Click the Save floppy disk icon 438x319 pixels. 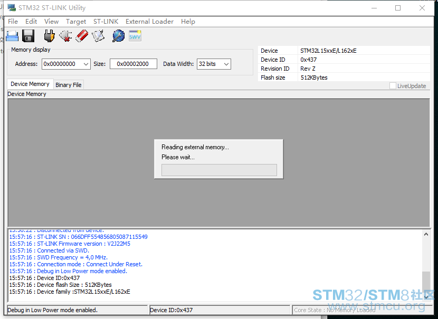(x=28, y=36)
